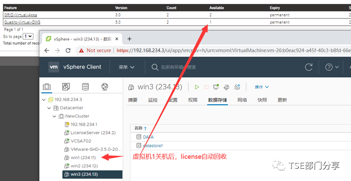Click the search magnifier icon in vSphere header
351x181 pixels.
pyautogui.click(x=155, y=67)
